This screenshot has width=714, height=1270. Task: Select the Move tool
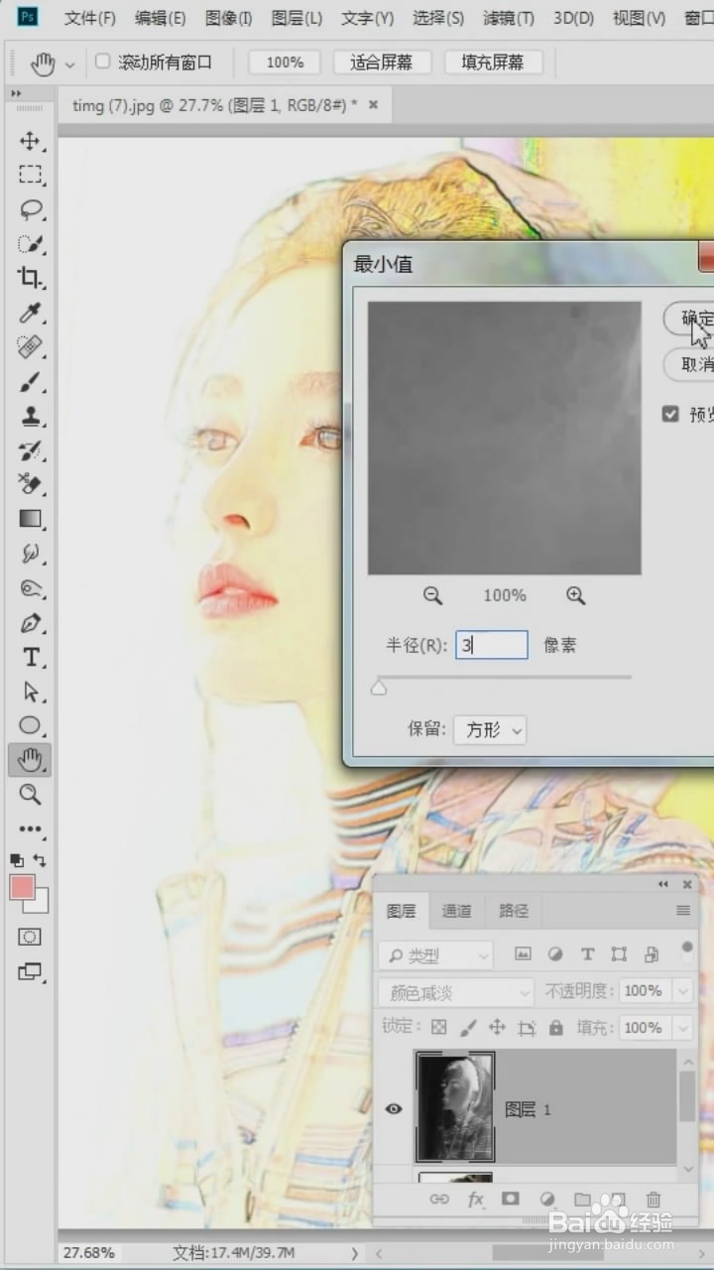(30, 140)
